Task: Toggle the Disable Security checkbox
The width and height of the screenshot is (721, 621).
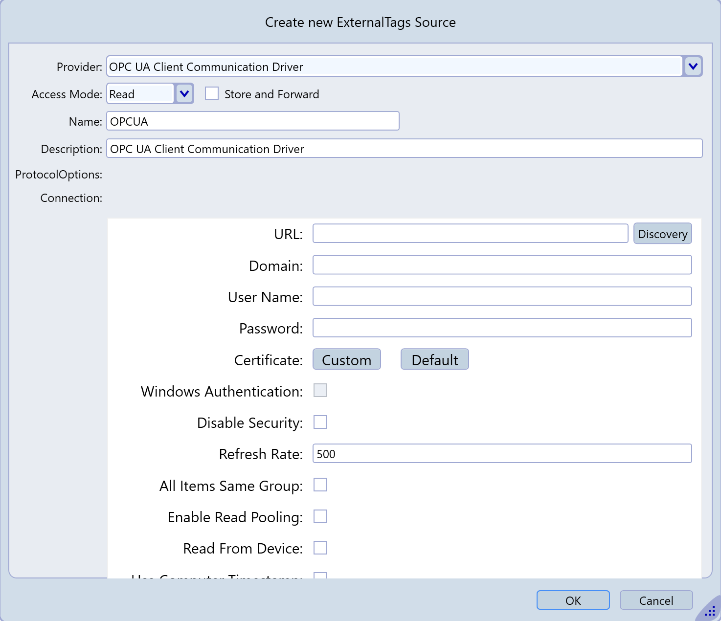Action: (x=320, y=422)
